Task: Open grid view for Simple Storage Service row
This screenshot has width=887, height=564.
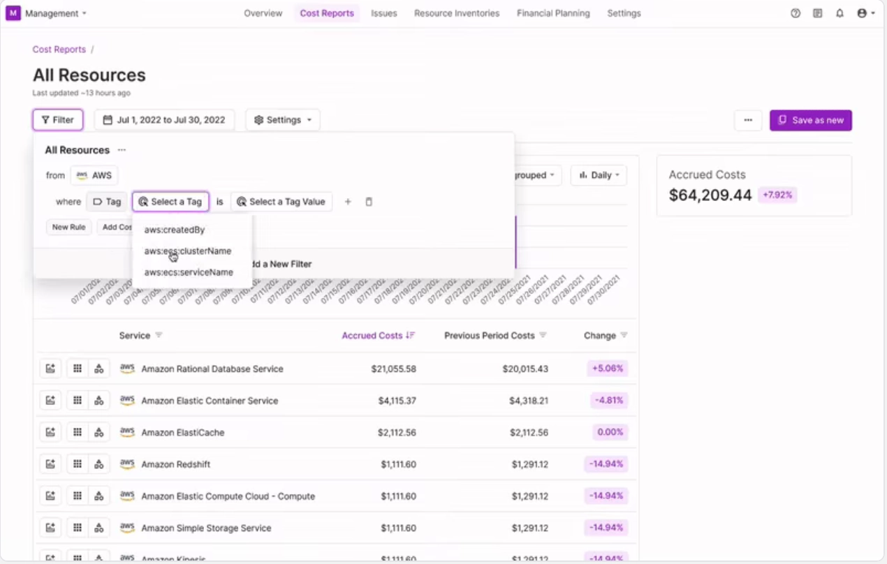Action: [78, 528]
